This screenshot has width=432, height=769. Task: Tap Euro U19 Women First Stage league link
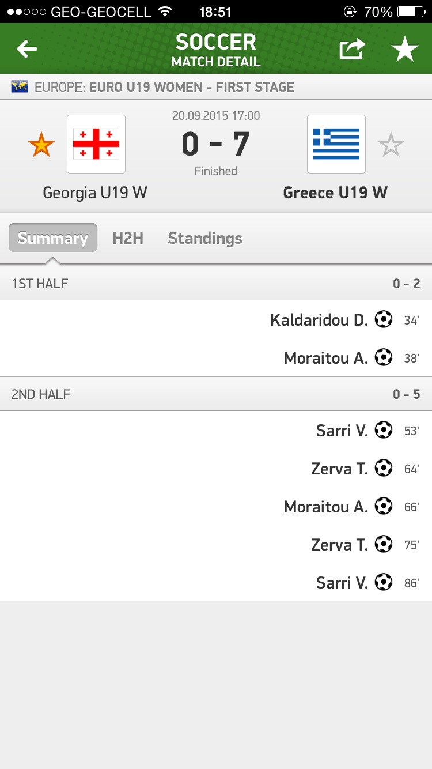pyautogui.click(x=191, y=87)
